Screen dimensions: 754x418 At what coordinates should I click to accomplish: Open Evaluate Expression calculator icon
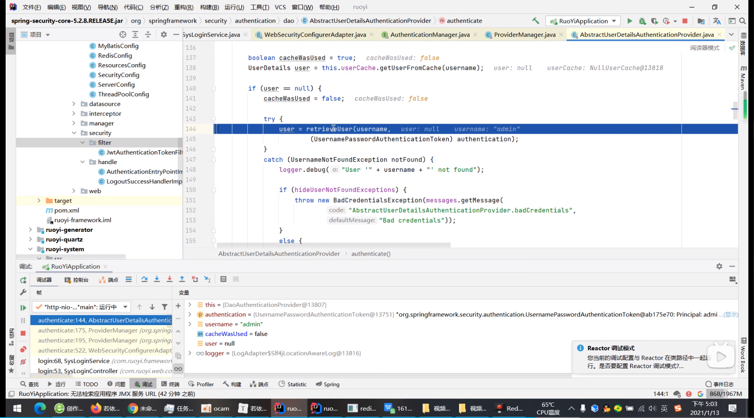(x=223, y=279)
